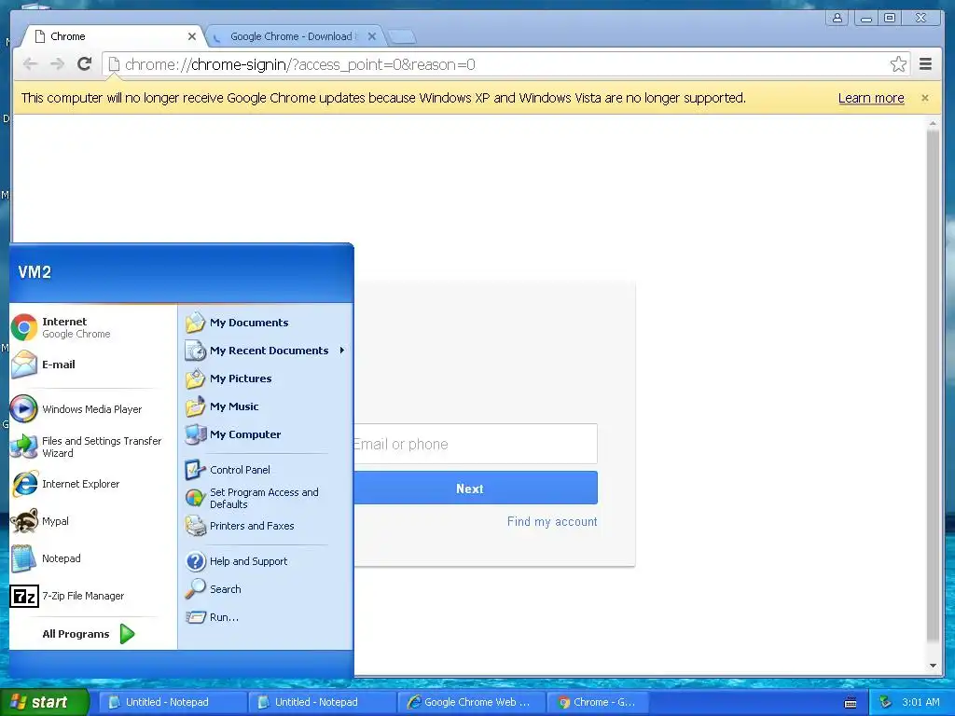Click the page vertical scrollbar thumb
955x716 pixels.
pos(933,387)
